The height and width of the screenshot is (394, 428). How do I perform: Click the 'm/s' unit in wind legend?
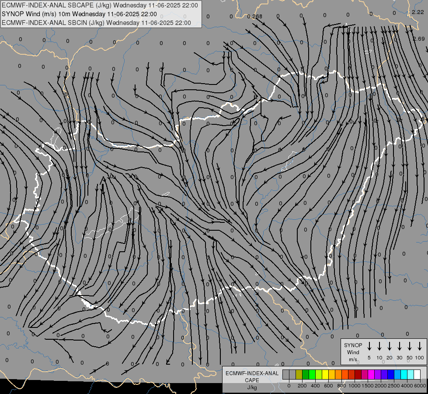coord(353,359)
